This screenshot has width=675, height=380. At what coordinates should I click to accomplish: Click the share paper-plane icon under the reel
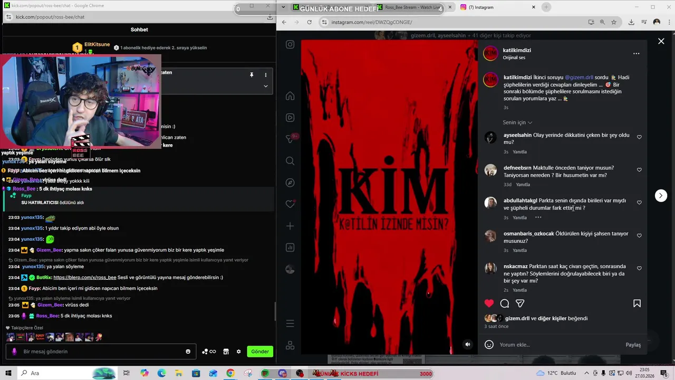(520, 303)
